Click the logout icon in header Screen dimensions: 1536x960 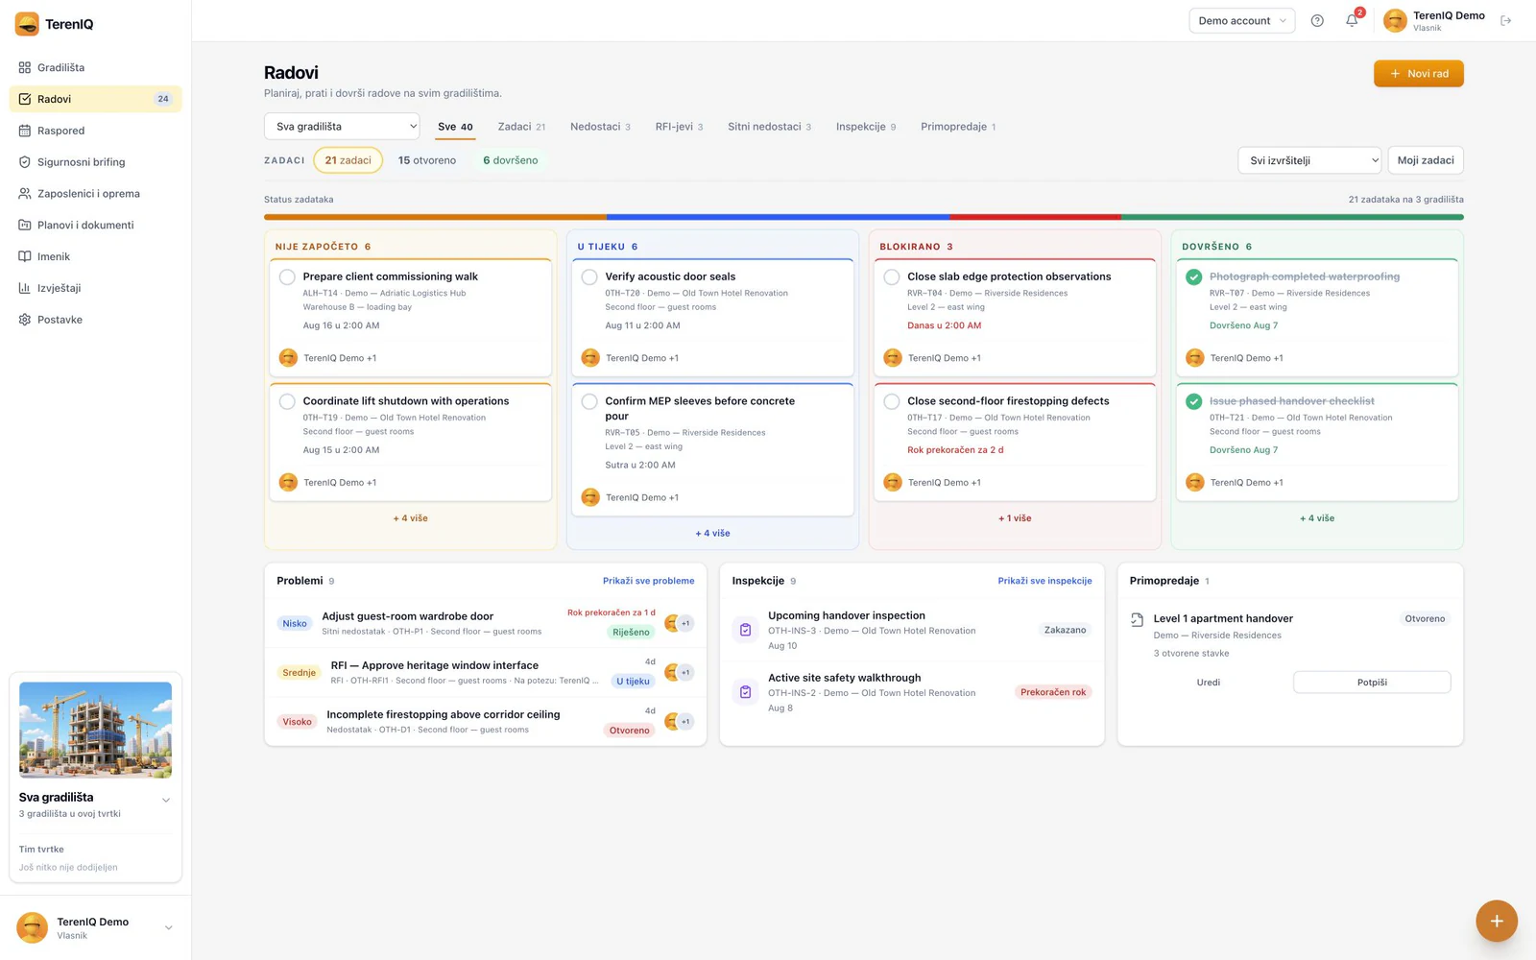pos(1506,20)
